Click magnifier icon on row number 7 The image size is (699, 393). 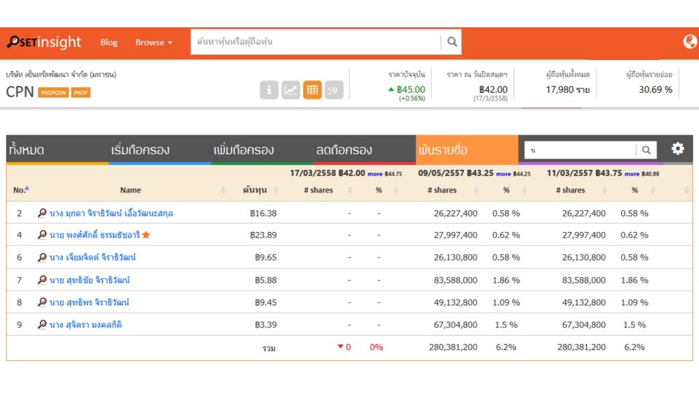42,280
